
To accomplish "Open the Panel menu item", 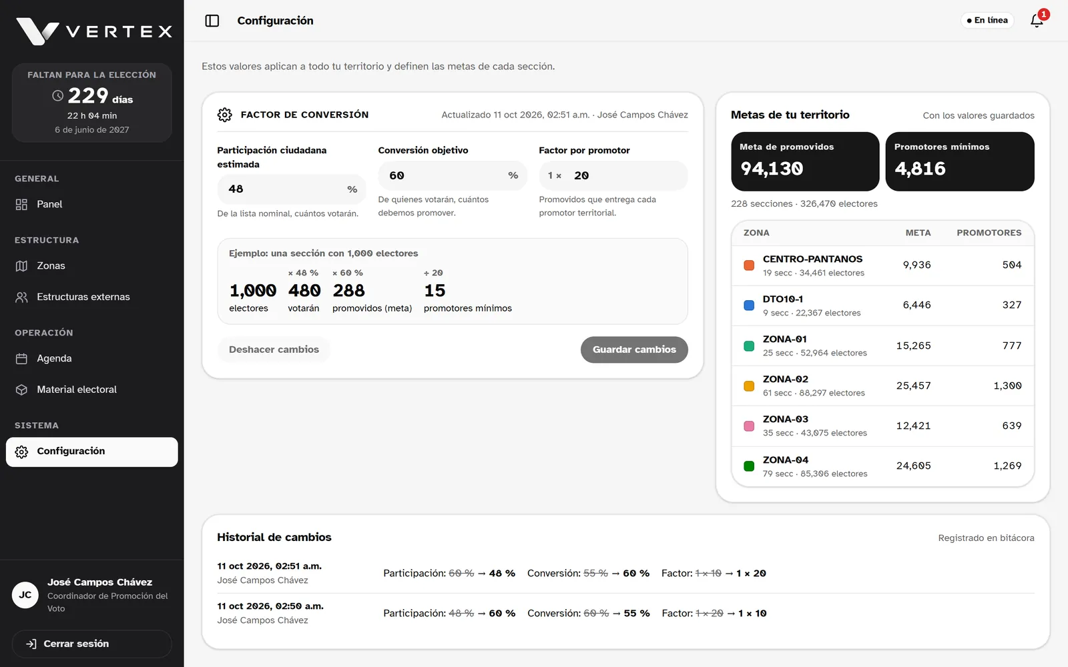I will pyautogui.click(x=92, y=204).
